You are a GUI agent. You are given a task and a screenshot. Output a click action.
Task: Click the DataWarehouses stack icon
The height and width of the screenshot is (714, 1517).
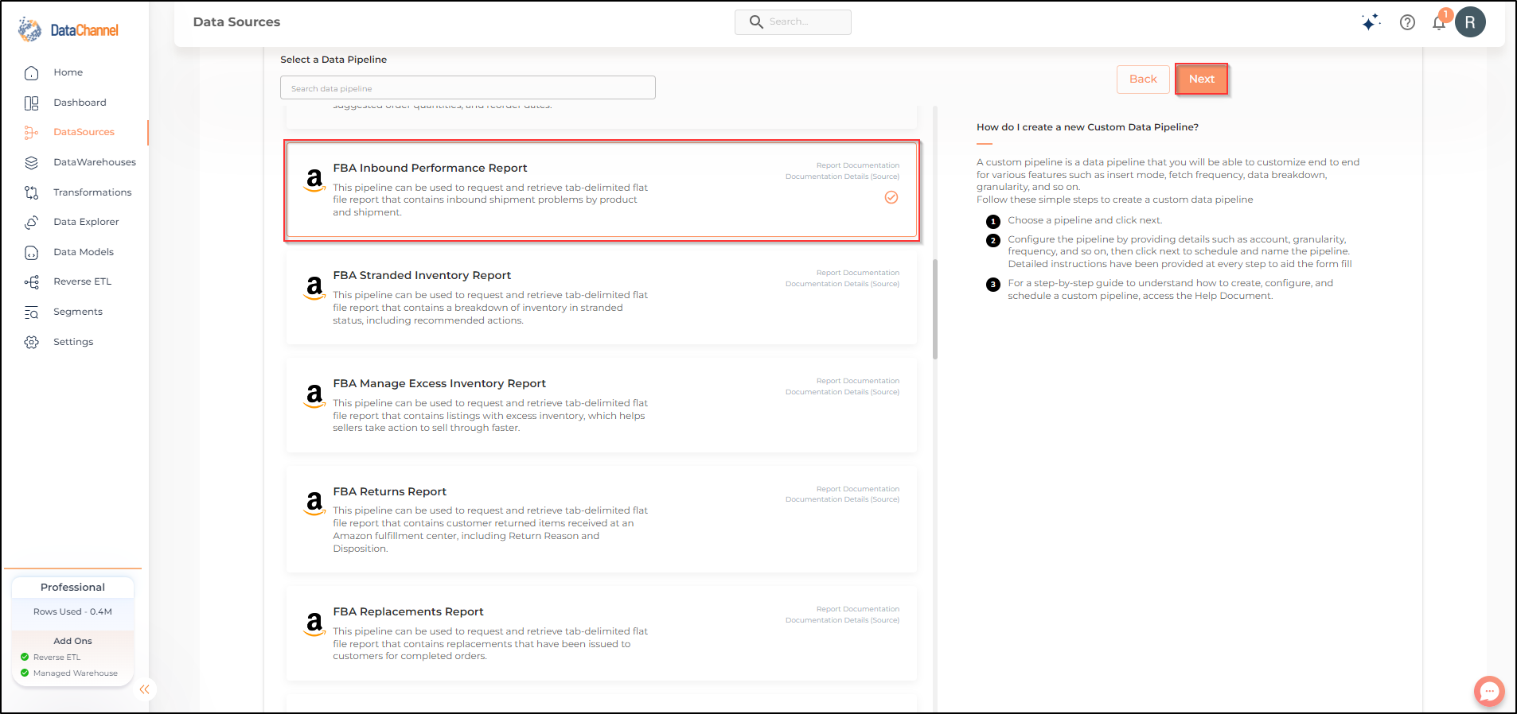(x=31, y=163)
